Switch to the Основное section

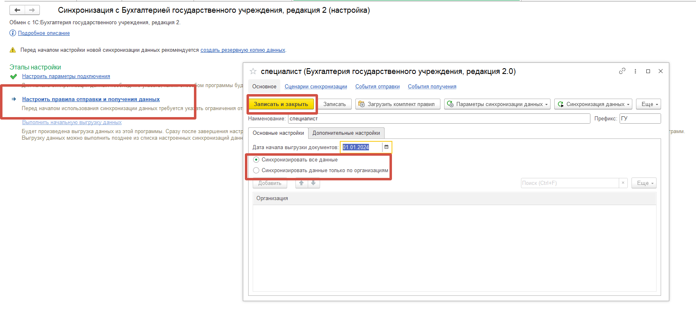tap(264, 87)
